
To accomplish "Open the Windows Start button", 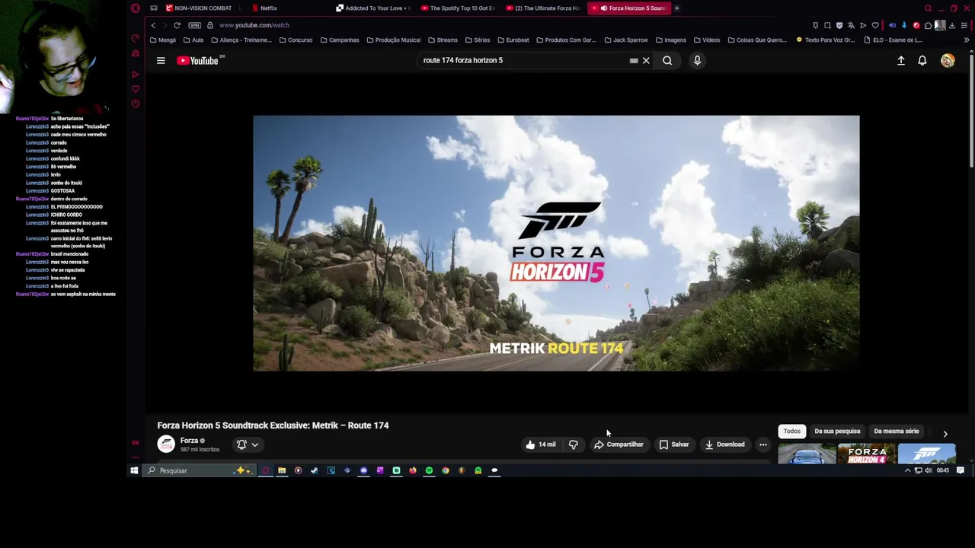I will tap(134, 470).
